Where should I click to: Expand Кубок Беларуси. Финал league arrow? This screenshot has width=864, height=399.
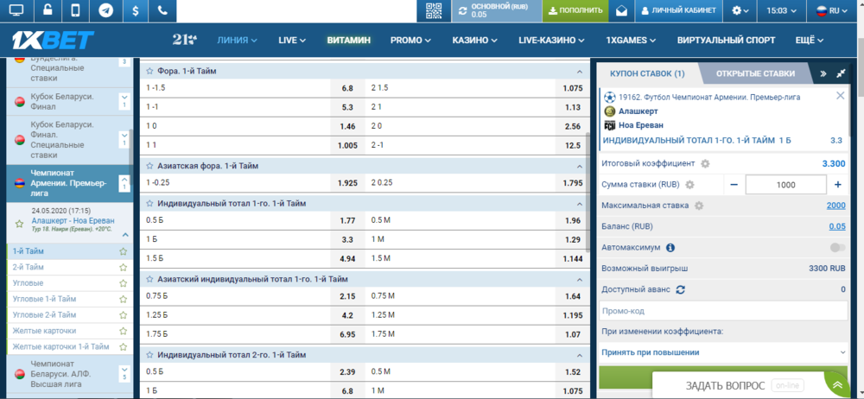point(124,101)
